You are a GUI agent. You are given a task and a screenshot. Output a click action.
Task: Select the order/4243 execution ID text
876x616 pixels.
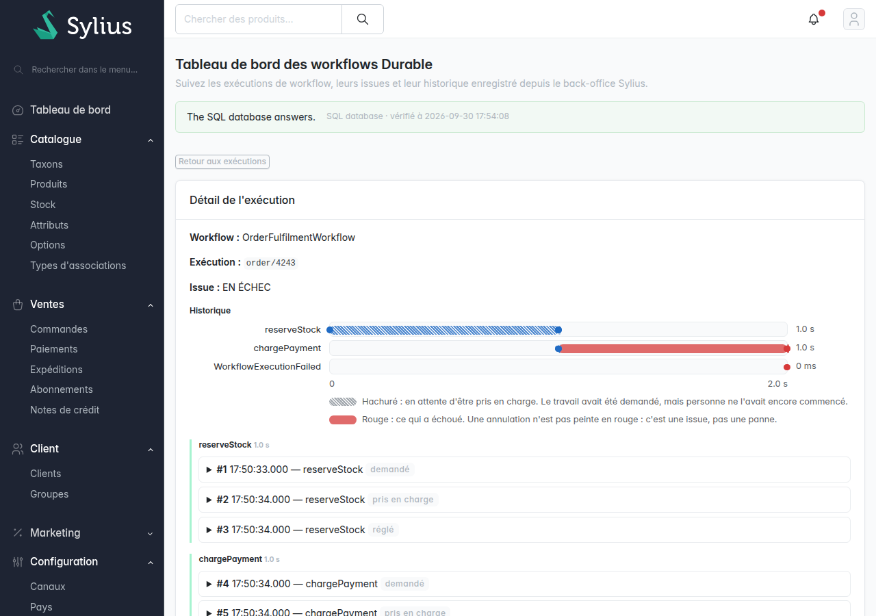click(271, 263)
